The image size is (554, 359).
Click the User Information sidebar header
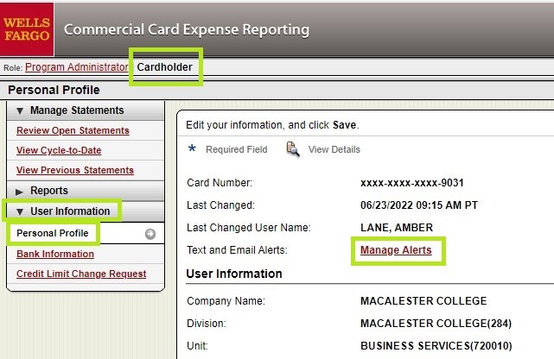70,211
